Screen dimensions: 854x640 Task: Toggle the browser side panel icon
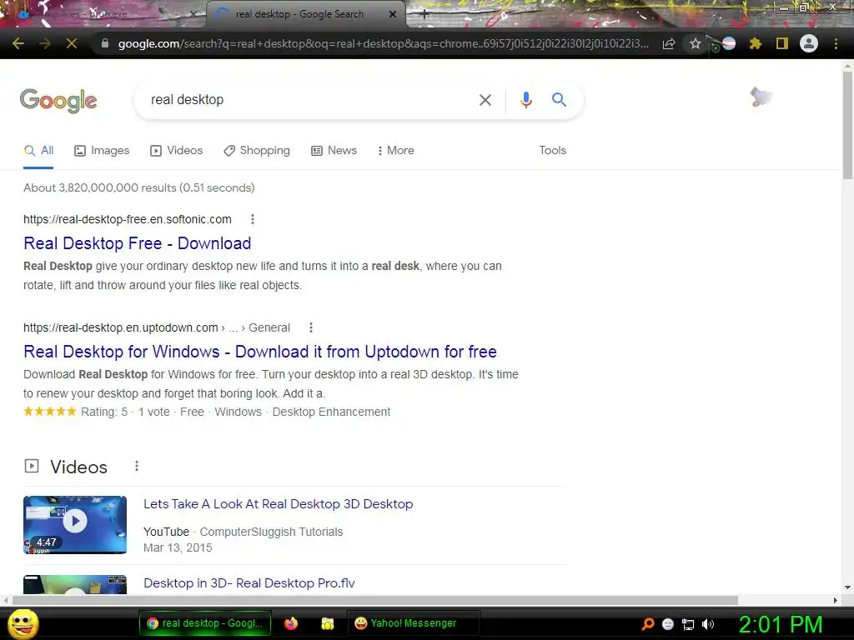(782, 43)
